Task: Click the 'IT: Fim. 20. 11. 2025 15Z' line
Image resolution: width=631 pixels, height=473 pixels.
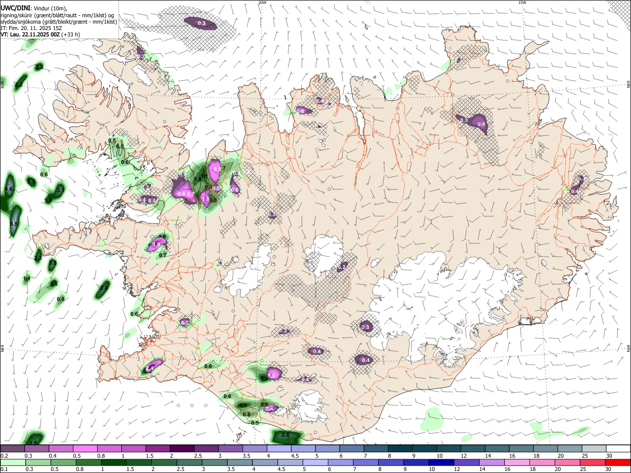Action: 31,28
